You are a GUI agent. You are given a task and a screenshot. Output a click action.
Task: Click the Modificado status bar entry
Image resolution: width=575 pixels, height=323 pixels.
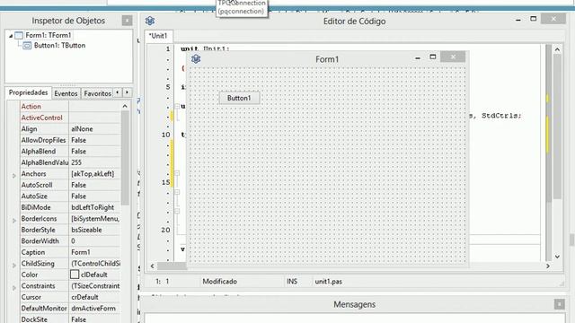(219, 281)
